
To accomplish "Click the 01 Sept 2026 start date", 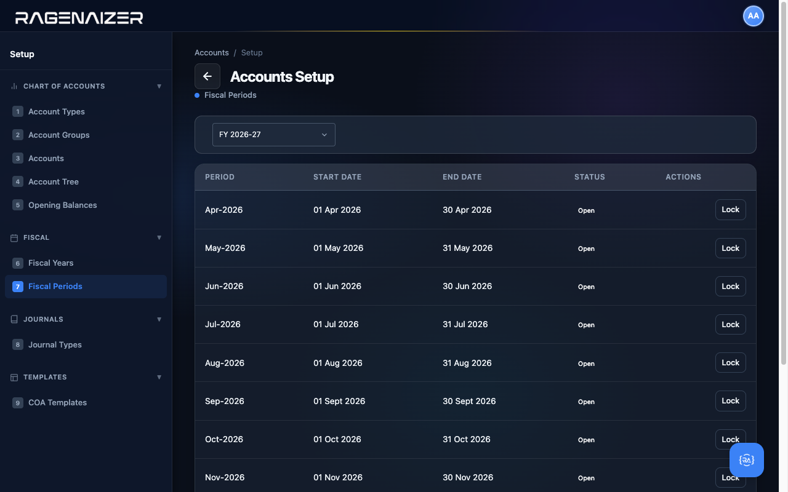I will pyautogui.click(x=339, y=401).
